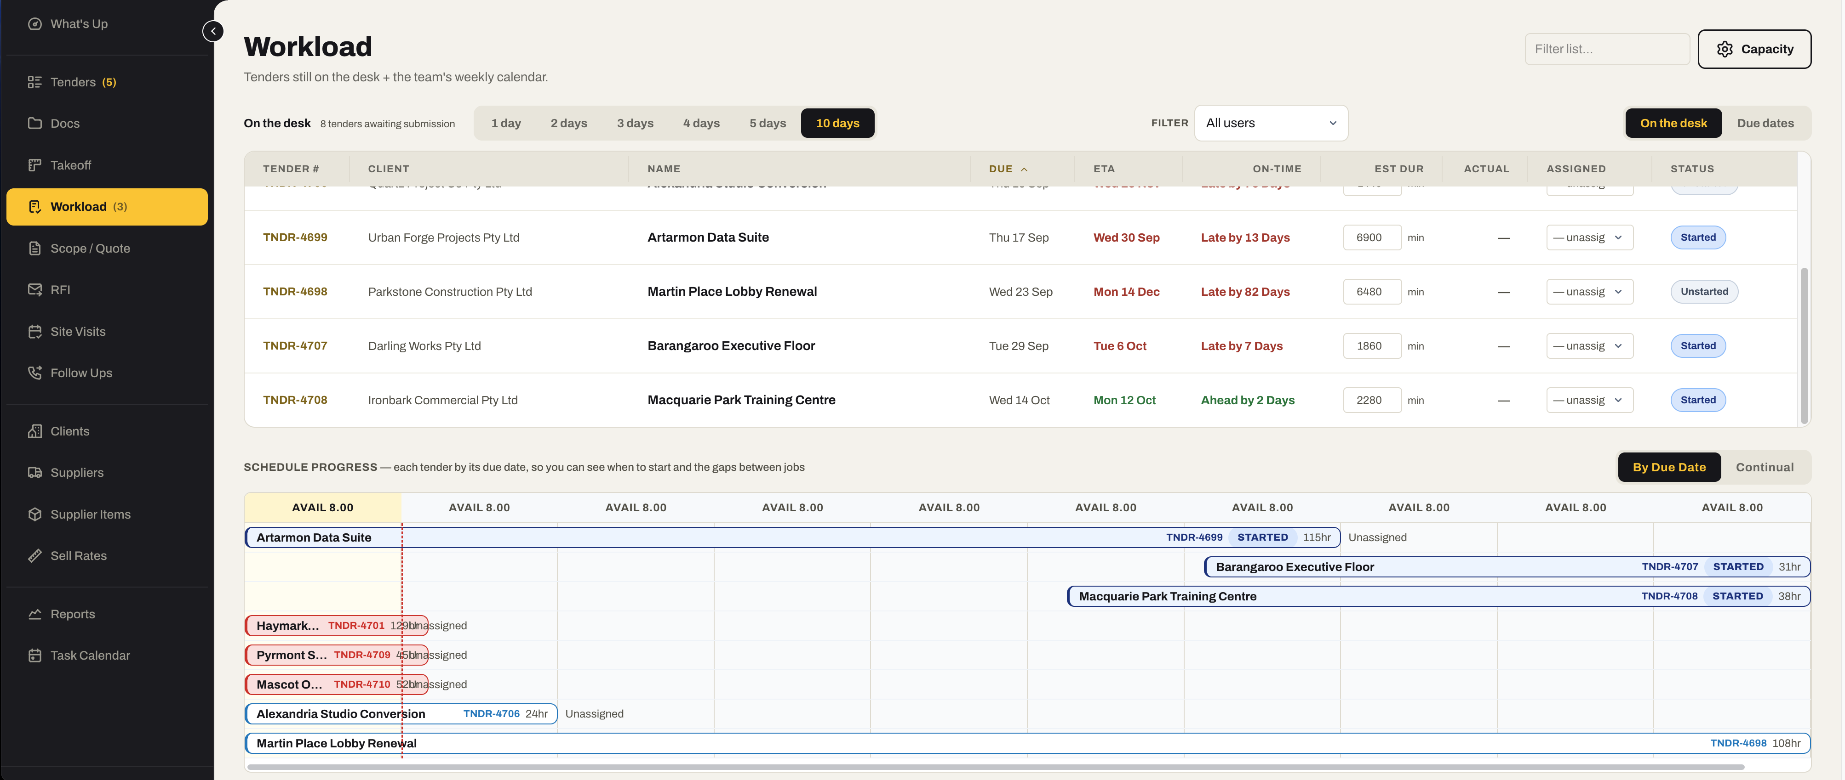Viewport: 1845px width, 780px height.
Task: Switch to the On the desk view
Action: click(x=1673, y=123)
